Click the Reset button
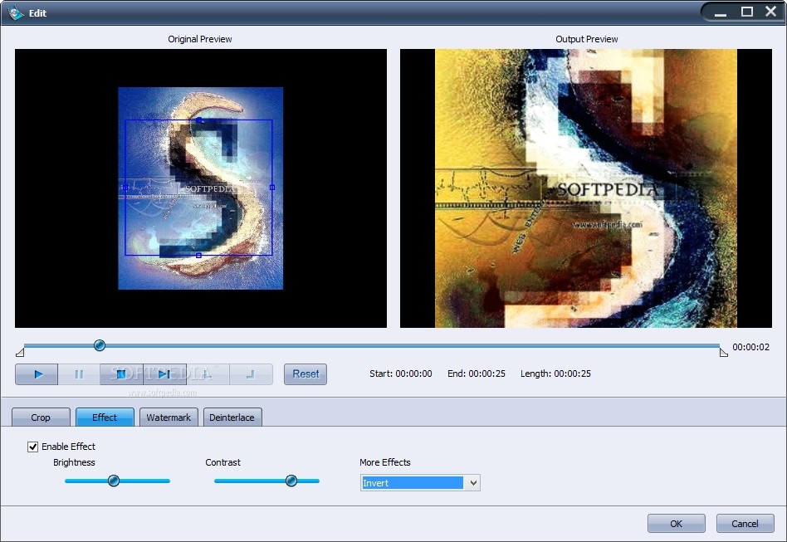The image size is (787, 542). point(306,374)
